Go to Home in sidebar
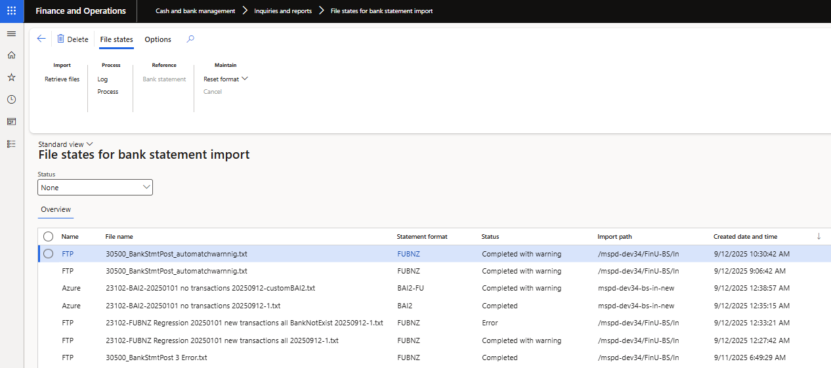The width and height of the screenshot is (831, 368). coord(11,55)
